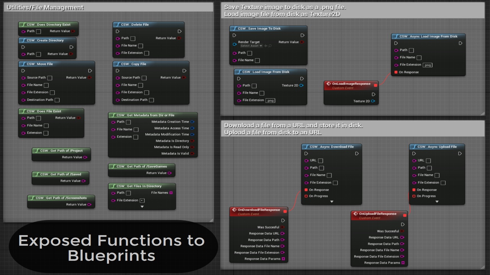The height and width of the screenshot is (275, 490).
Task: Select the Texture 2D output pin on Load Image From Disk
Action: click(302, 86)
